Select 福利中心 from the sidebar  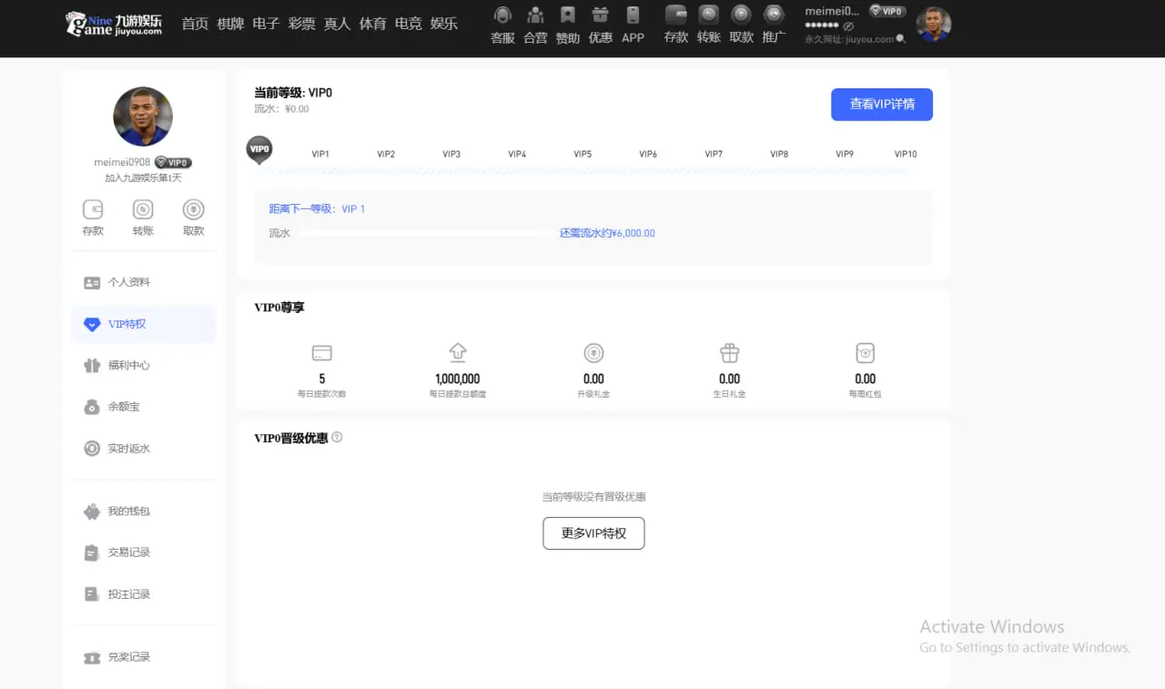[128, 365]
